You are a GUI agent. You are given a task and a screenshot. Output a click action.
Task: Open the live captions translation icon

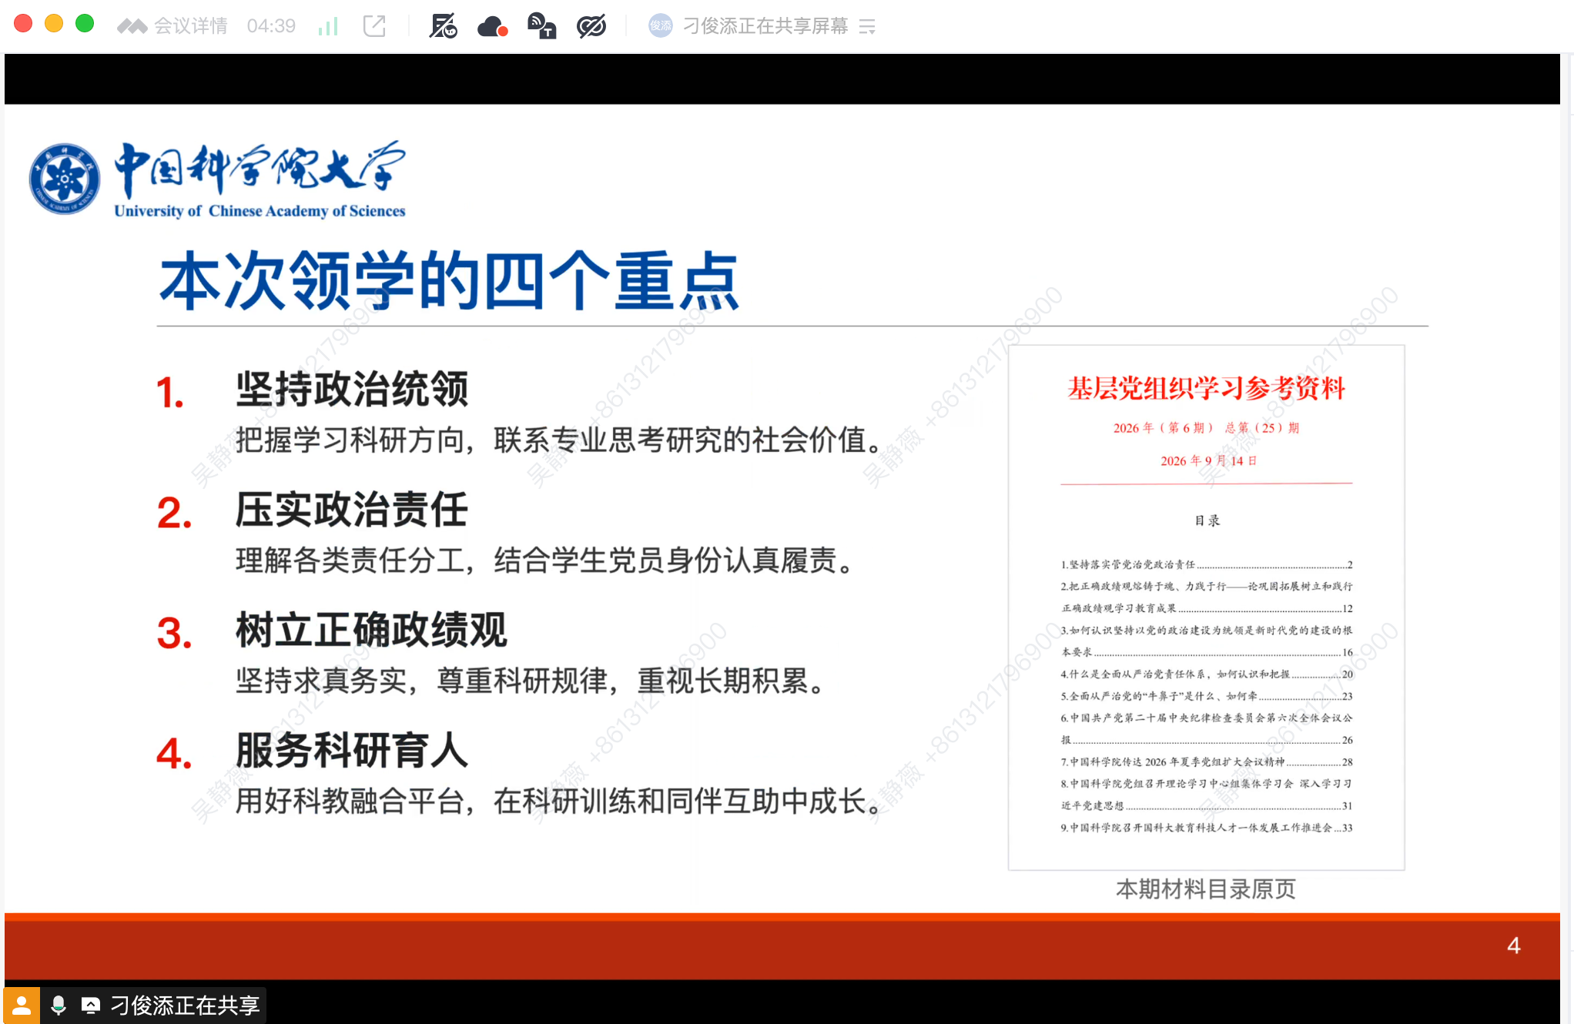tap(542, 26)
